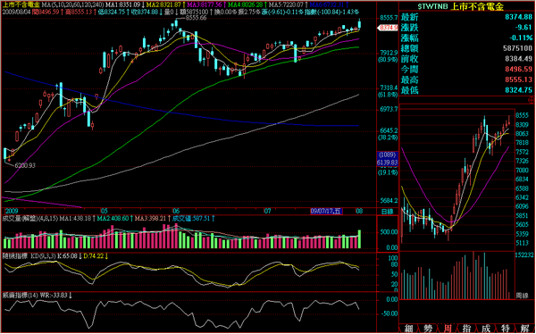Image resolution: width=536 pixels, height=334 pixels.
Task: Click the 成交值:587.51 value
Action: coord(190,218)
